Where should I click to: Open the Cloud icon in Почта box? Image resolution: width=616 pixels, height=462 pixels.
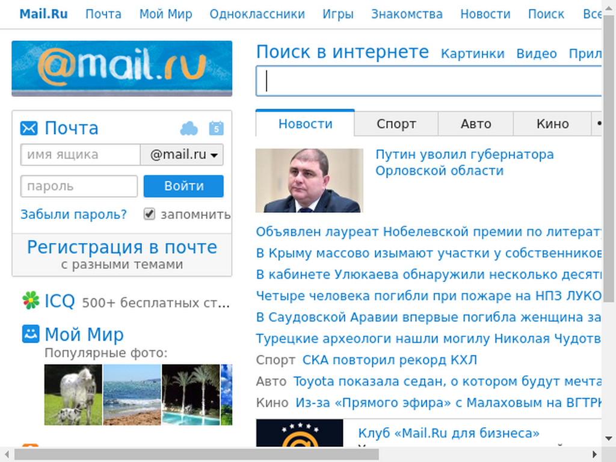(189, 129)
